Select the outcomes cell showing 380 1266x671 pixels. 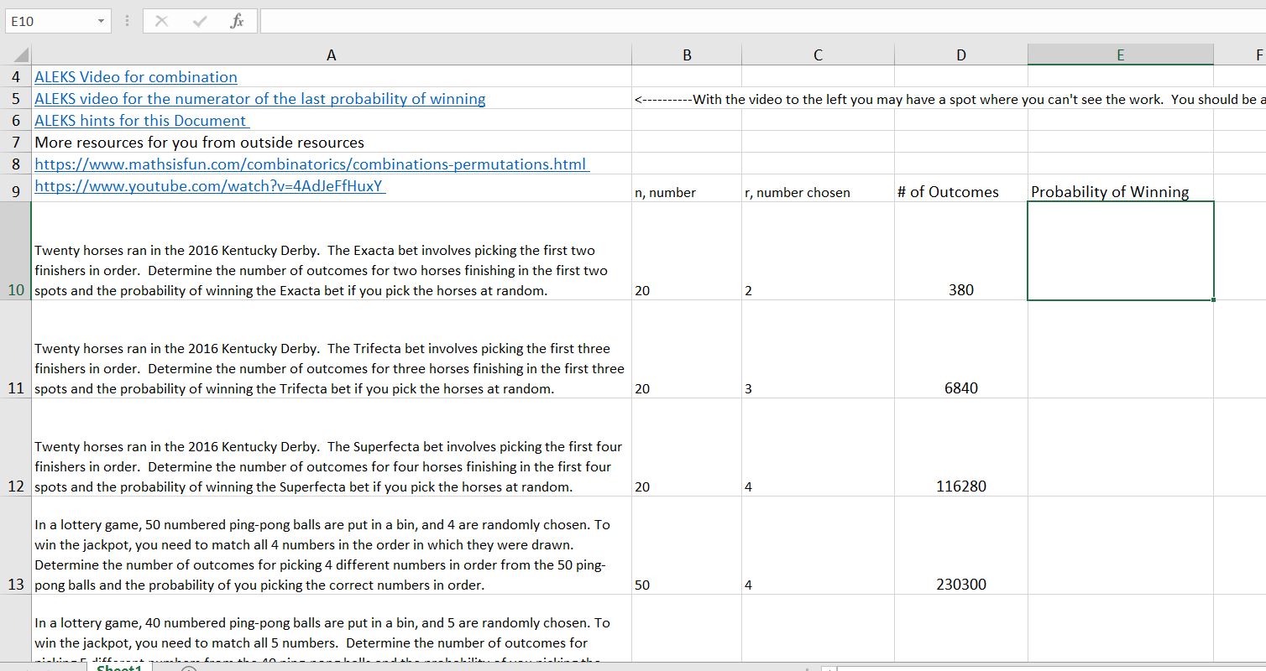click(x=961, y=251)
